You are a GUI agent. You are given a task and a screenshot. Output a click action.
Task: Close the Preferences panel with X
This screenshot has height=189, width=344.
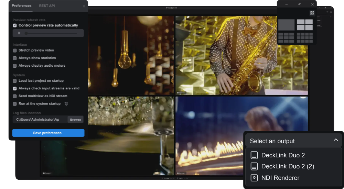click(84, 7)
